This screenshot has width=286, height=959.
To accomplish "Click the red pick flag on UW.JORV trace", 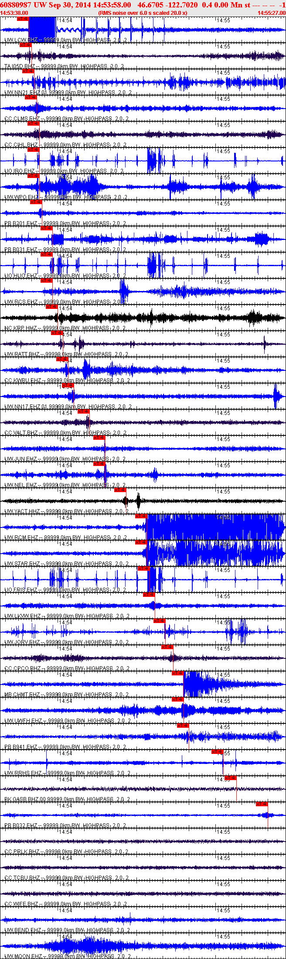I will 159,621.
